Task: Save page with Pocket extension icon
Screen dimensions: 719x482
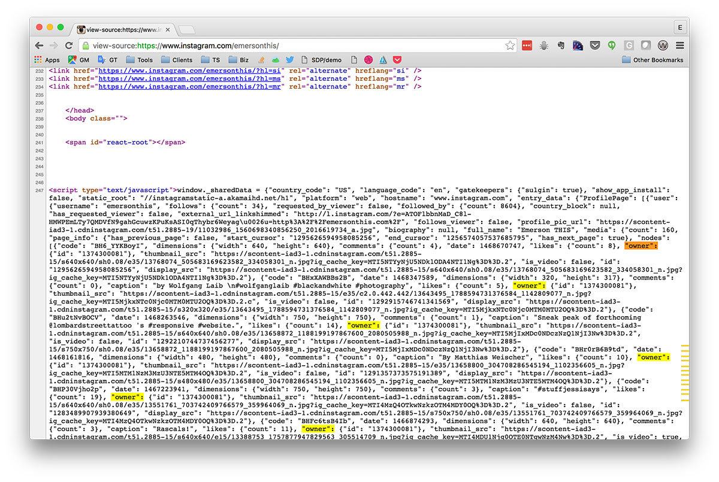Action: 595,46
